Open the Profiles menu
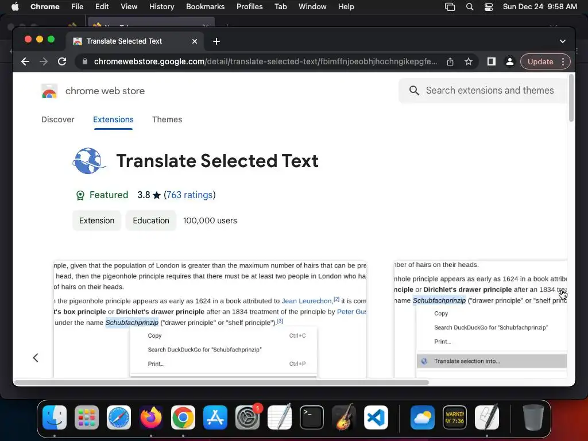Image resolution: width=588 pixels, height=441 pixels. pos(249,7)
